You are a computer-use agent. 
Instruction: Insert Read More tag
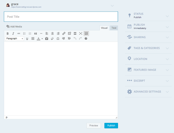[75, 34]
